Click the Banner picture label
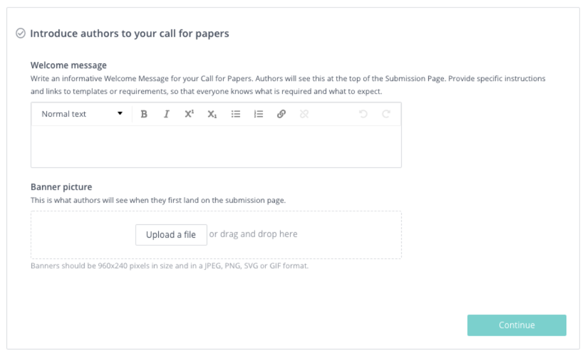 click(61, 187)
